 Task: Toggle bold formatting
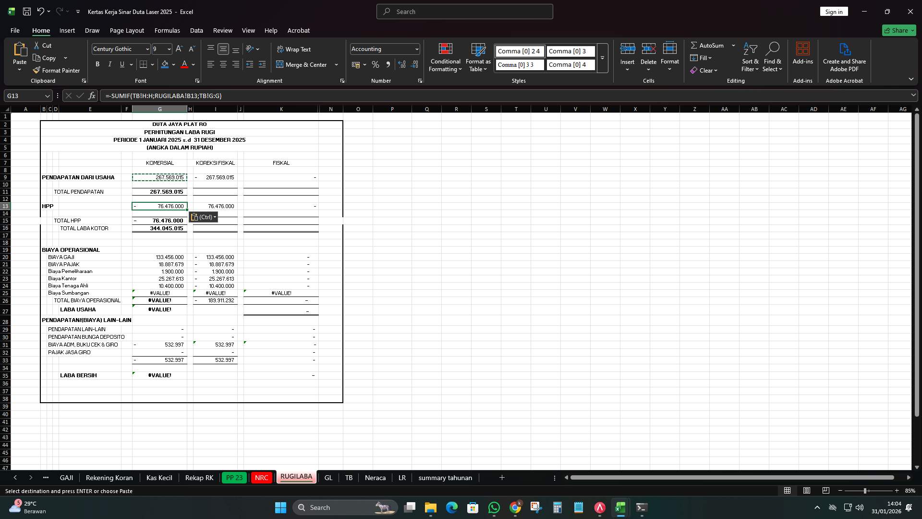tap(97, 64)
